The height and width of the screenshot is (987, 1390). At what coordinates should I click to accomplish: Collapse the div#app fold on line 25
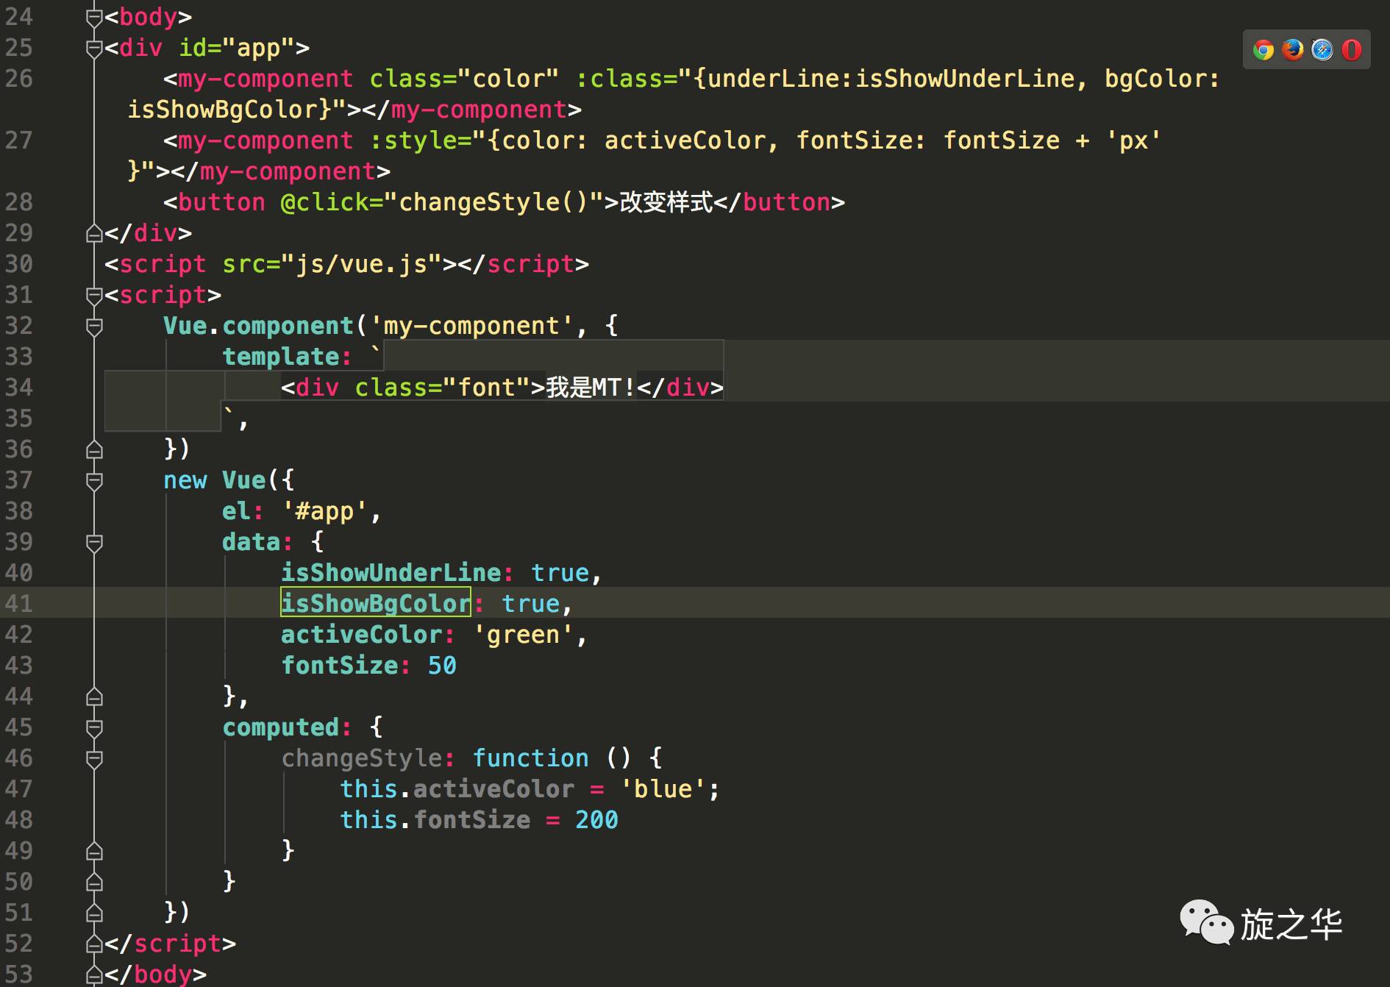(x=94, y=49)
